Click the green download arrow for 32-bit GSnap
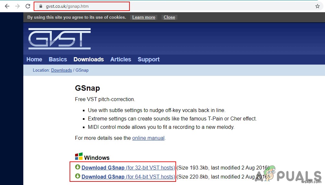Image resolution: width=325 pixels, height=185 pixels. [78, 167]
